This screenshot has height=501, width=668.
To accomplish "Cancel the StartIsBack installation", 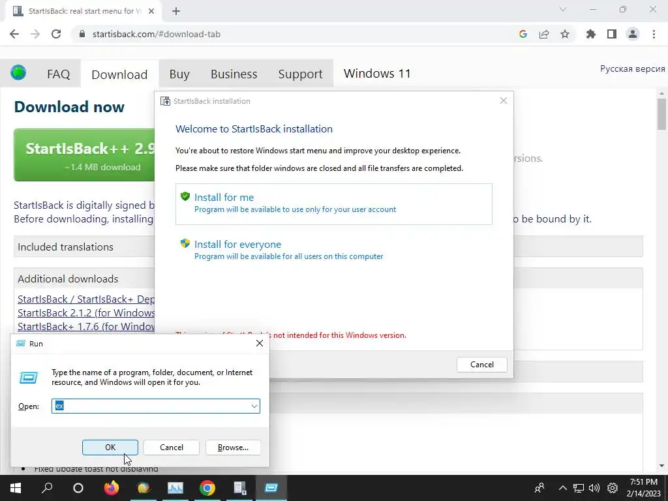I will point(482,365).
